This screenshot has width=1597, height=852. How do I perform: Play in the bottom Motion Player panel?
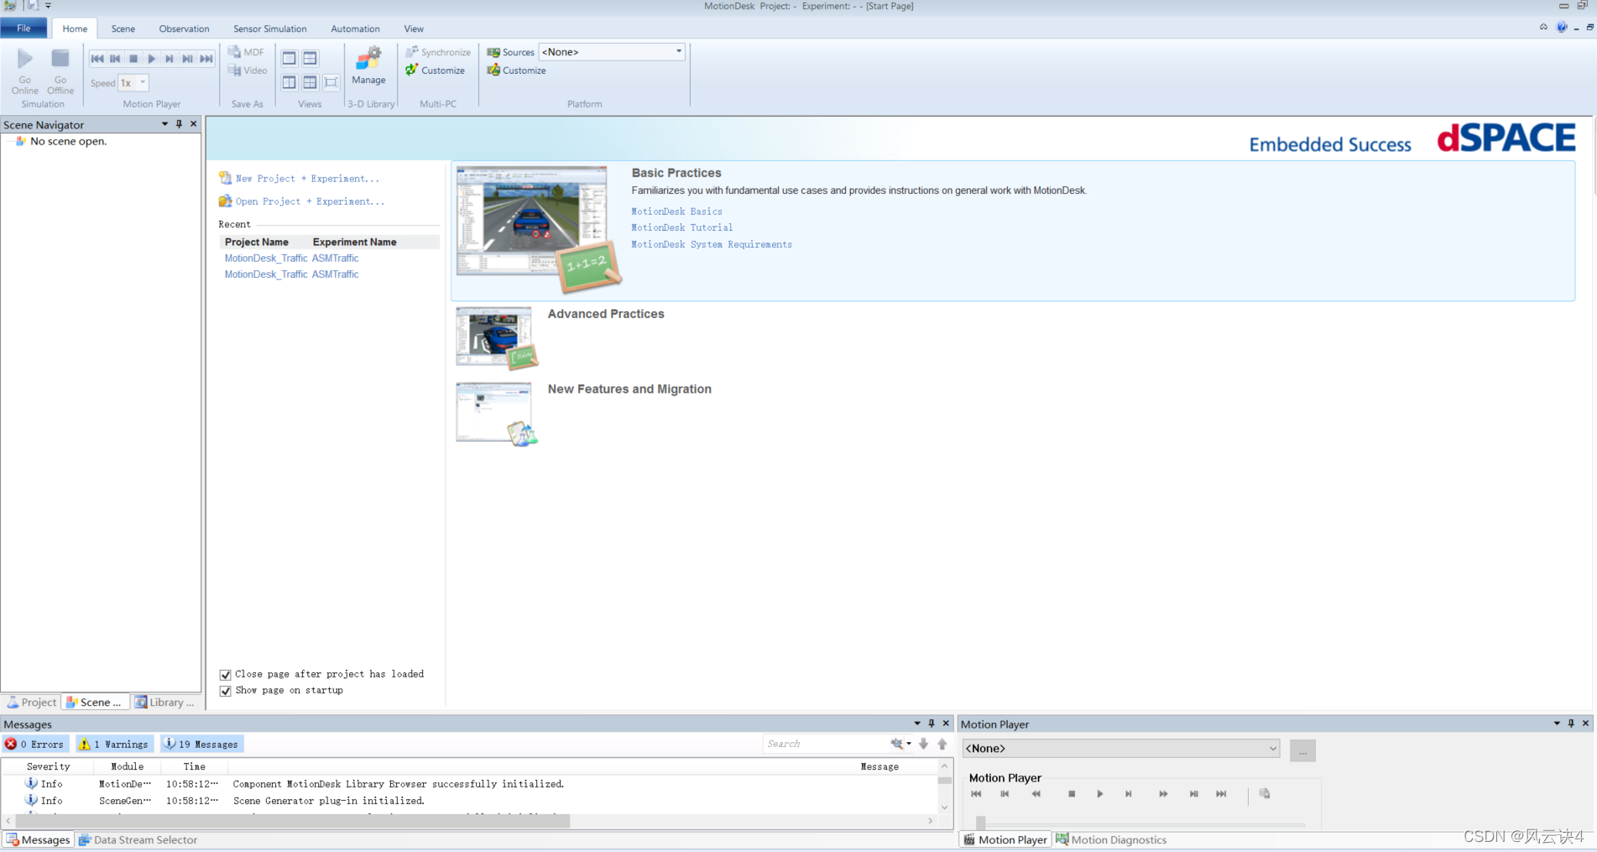1100,794
